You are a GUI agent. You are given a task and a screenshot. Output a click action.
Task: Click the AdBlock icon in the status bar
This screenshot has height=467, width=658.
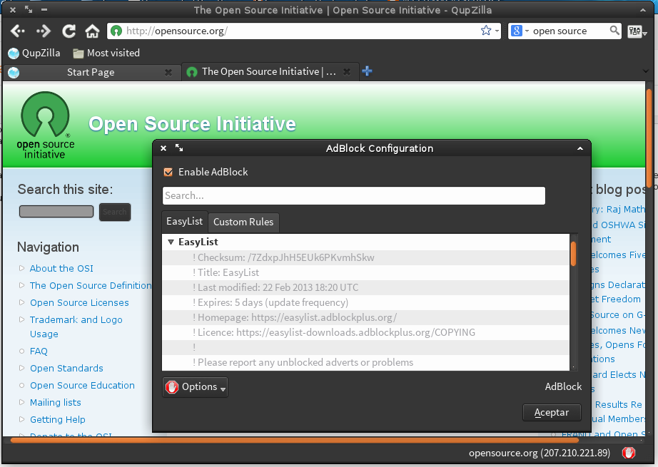pyautogui.click(x=628, y=453)
